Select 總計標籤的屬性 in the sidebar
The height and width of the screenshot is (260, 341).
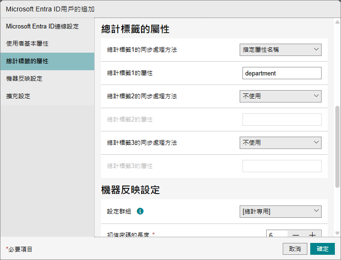point(27,61)
